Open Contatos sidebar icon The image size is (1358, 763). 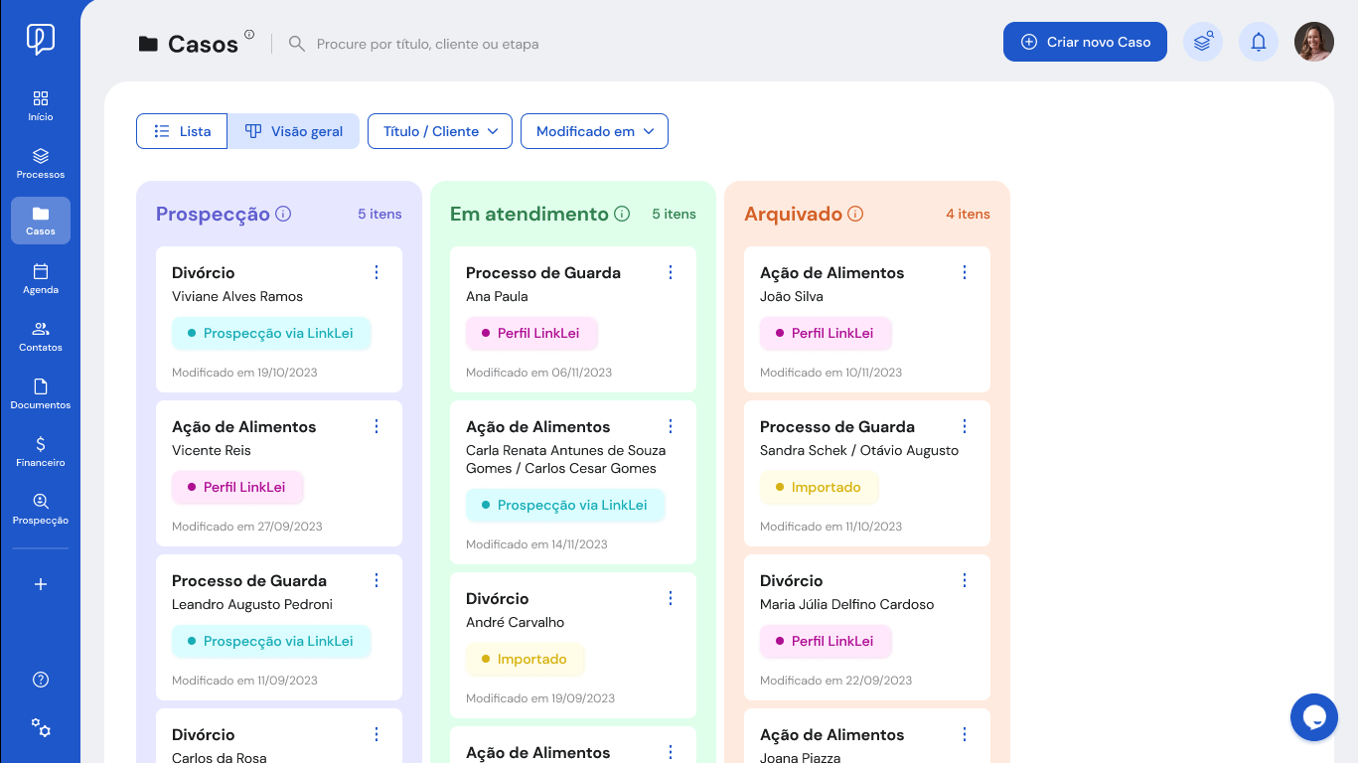coord(41,329)
